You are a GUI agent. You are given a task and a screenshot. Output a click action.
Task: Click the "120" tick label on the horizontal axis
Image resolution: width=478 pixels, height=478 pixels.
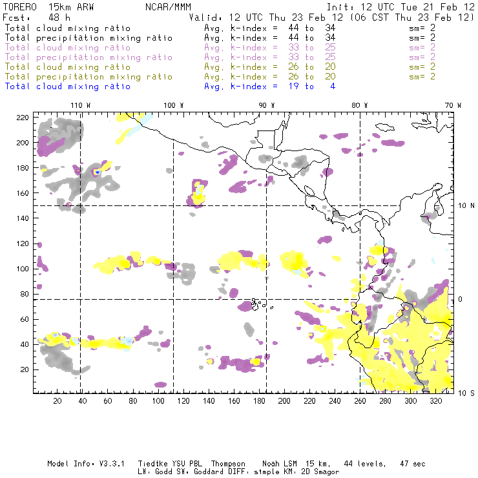183,401
